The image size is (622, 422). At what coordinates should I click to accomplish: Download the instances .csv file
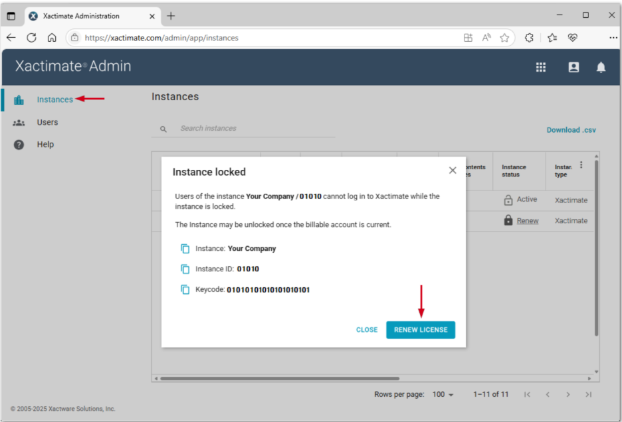pyautogui.click(x=571, y=130)
